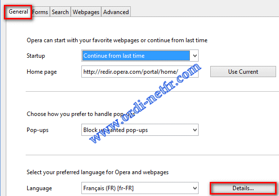Click the Startup label
Screen dimensions: 279x196
[36, 56]
